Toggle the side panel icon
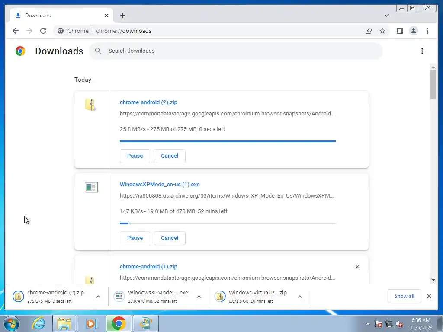The image size is (443, 332). click(399, 31)
